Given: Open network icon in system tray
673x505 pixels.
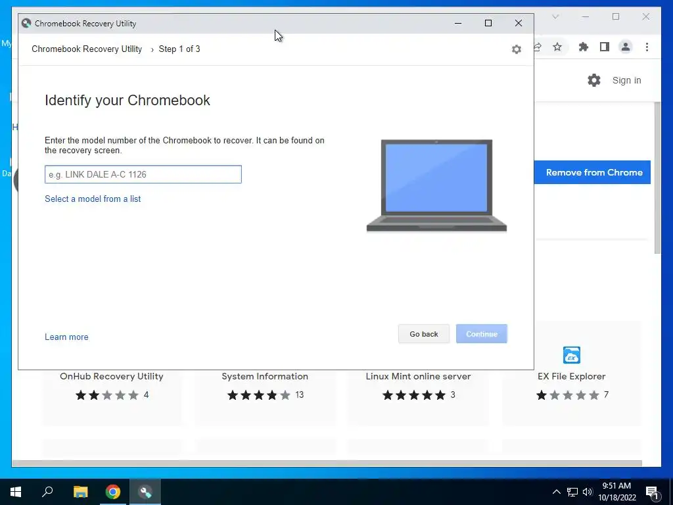Looking at the screenshot, I should 572,492.
